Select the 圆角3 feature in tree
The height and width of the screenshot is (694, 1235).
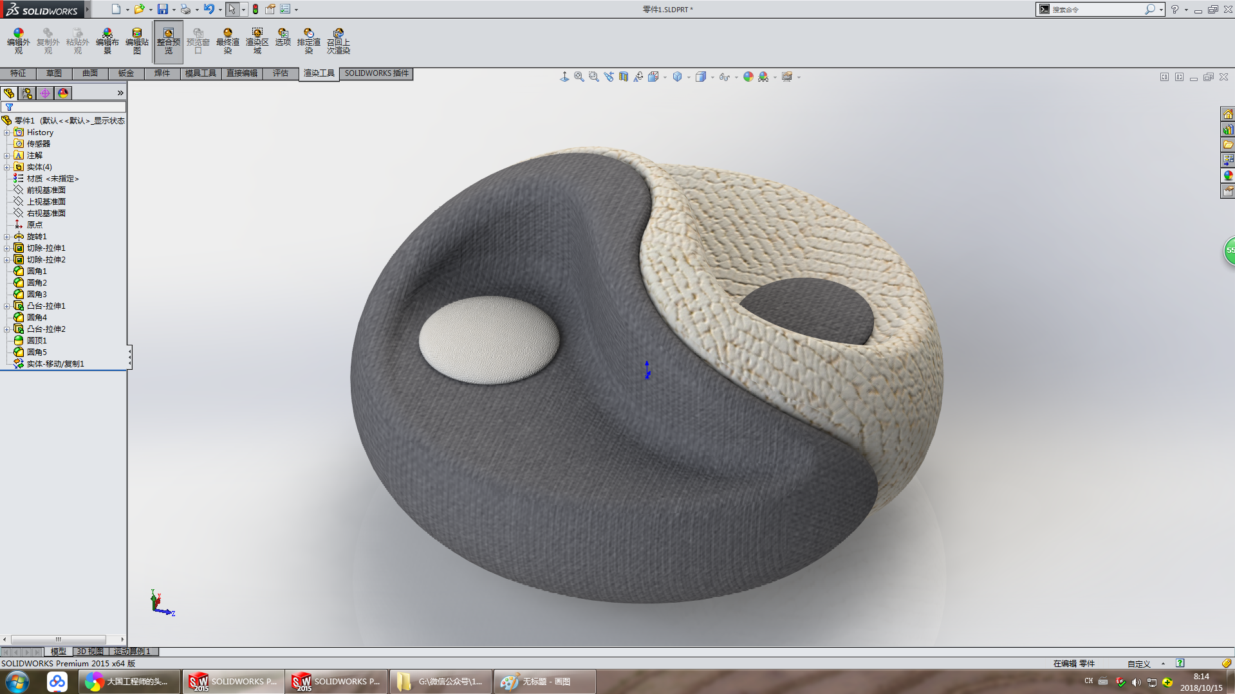[x=37, y=295]
